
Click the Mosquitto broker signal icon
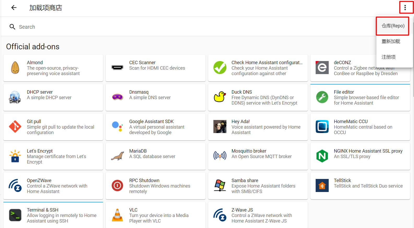[x=220, y=156]
